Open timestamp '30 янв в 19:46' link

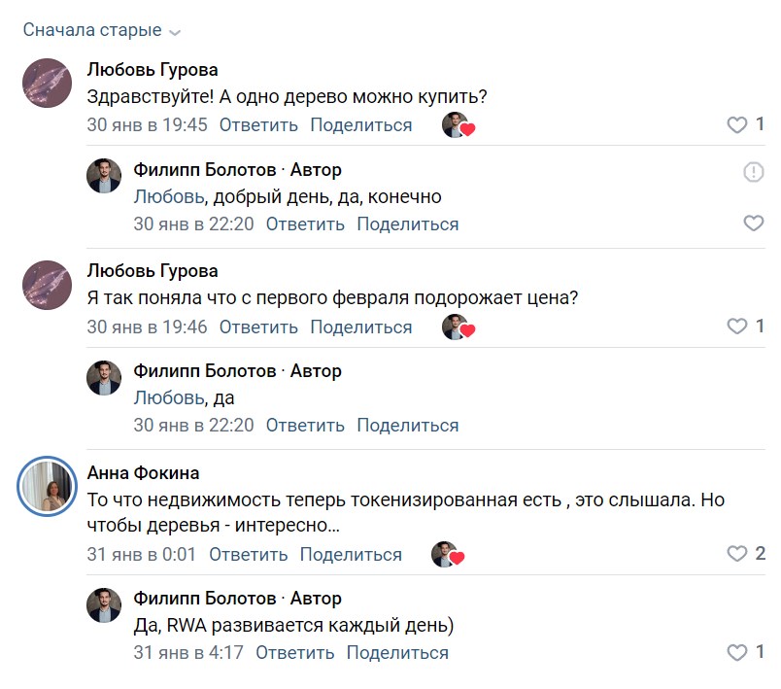pos(147,327)
